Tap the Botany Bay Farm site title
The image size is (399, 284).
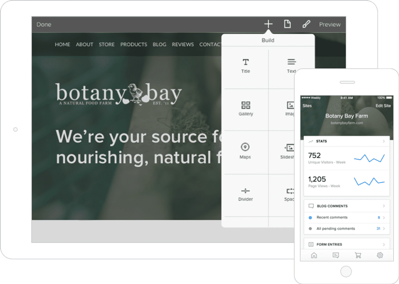click(x=347, y=116)
